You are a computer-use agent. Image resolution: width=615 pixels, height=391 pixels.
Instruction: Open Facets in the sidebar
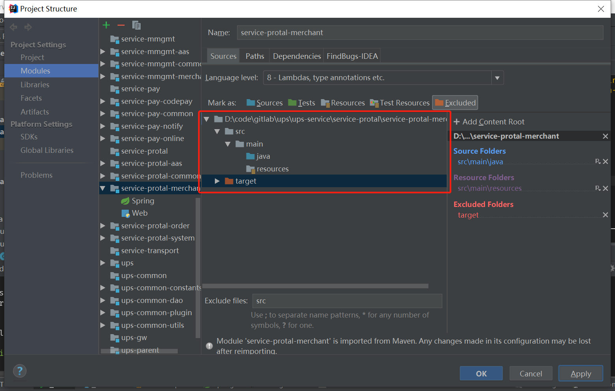point(31,98)
